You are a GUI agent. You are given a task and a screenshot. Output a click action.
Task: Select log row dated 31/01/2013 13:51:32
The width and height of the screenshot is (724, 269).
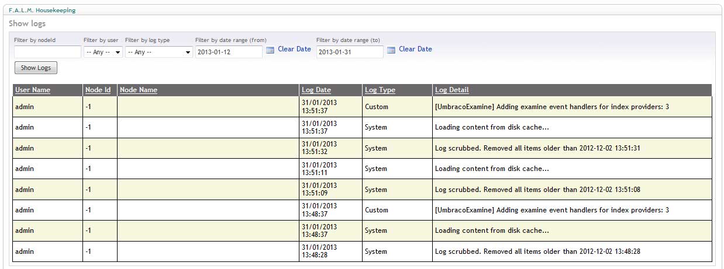tap(363, 148)
